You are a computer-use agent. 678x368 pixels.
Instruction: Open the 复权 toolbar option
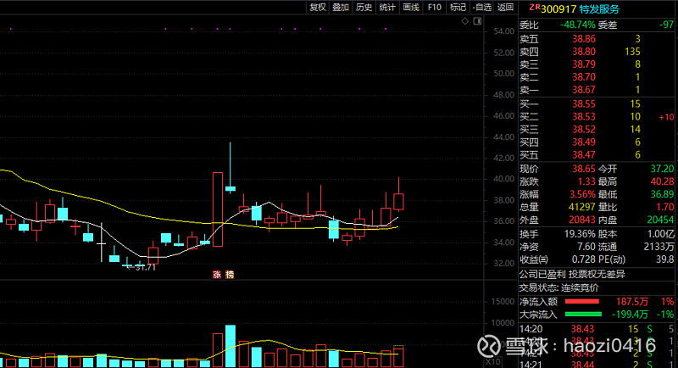tap(317, 8)
